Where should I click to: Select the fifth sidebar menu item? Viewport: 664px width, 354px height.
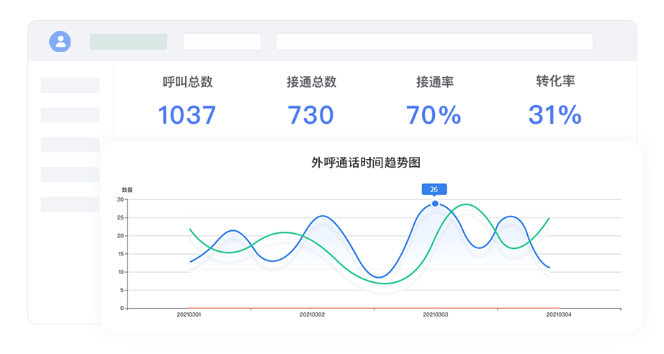point(70,204)
